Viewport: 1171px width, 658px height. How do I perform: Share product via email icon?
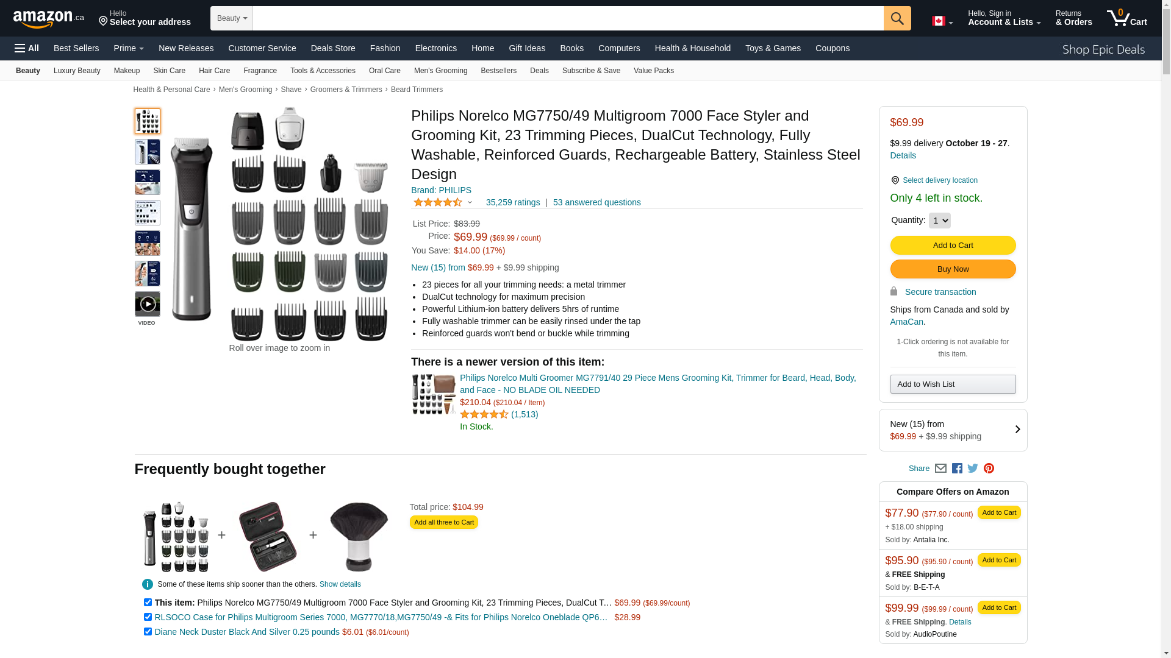click(x=940, y=469)
